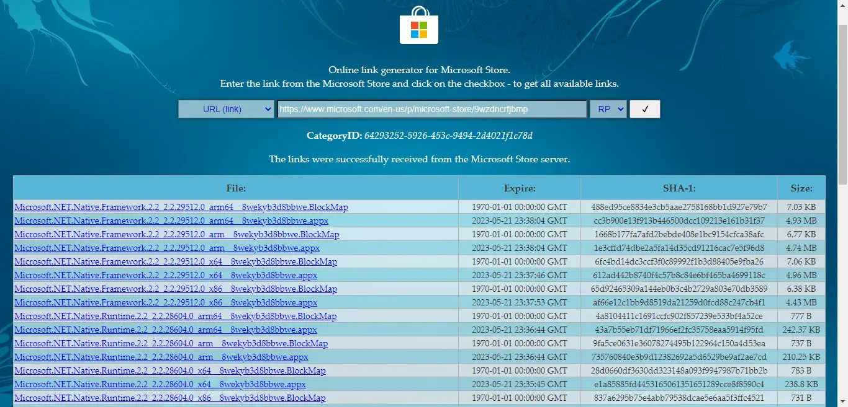Click SHA-1 hash starting with 488ed95ce8834e3c
Image resolution: width=848 pixels, height=407 pixels.
click(679, 207)
